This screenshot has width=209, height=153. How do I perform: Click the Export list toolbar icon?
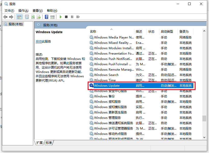[39, 17]
